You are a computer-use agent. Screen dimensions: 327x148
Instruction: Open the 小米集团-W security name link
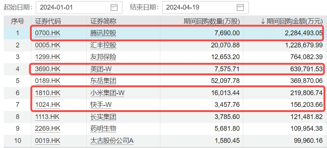[107, 93]
